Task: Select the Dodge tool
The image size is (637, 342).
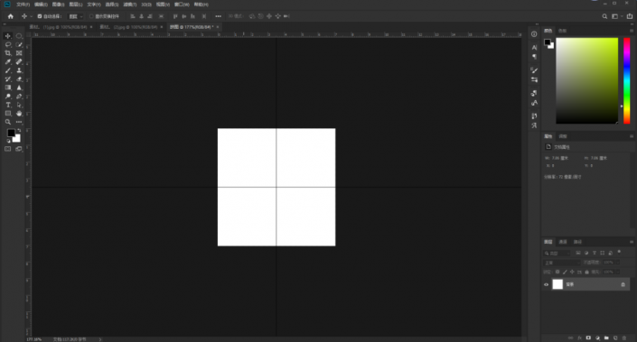Action: coord(8,97)
